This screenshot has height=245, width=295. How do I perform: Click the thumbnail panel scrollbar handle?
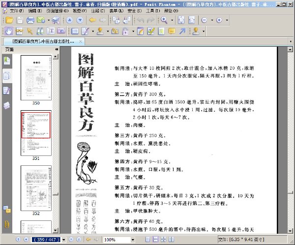[55, 194]
